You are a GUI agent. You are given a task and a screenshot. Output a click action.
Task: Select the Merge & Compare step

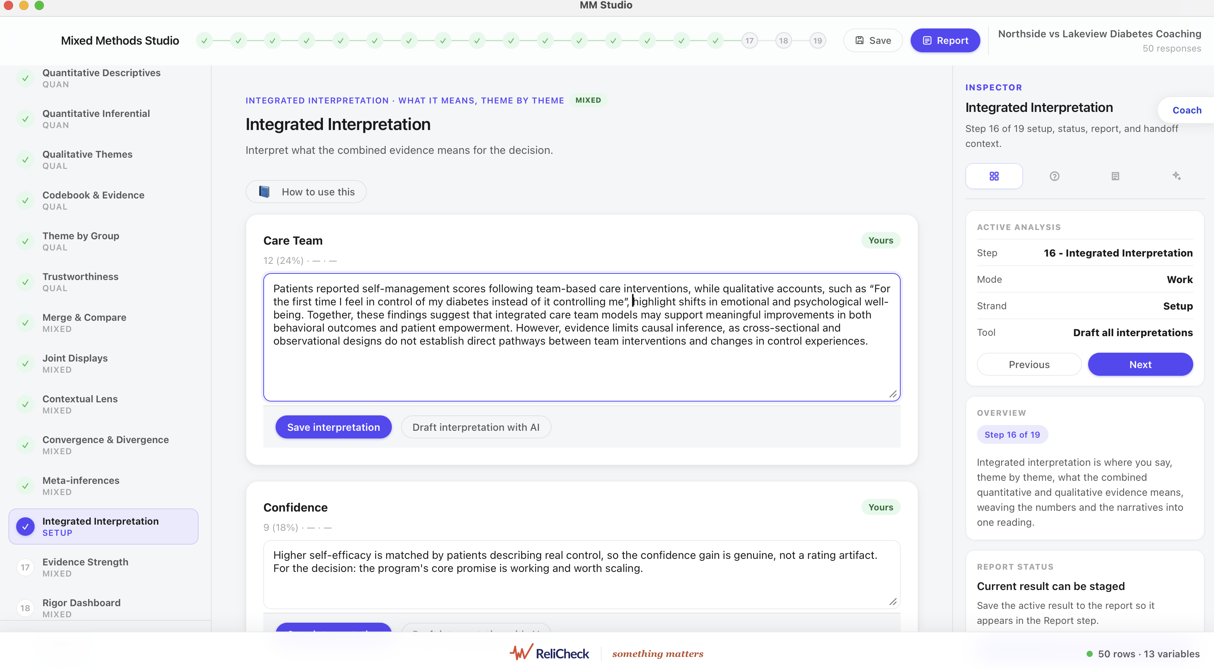[x=104, y=323]
